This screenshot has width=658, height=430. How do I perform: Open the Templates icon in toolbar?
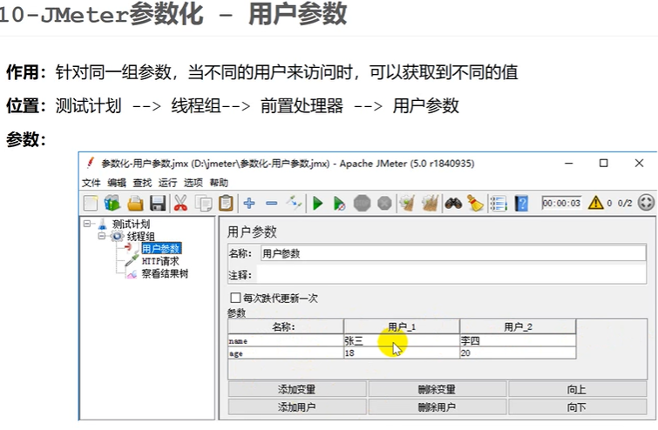click(x=112, y=204)
